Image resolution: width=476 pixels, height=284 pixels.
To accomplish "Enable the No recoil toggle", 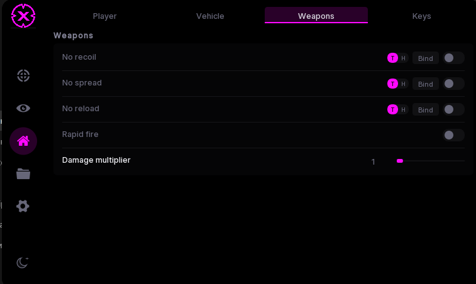I will point(453,58).
